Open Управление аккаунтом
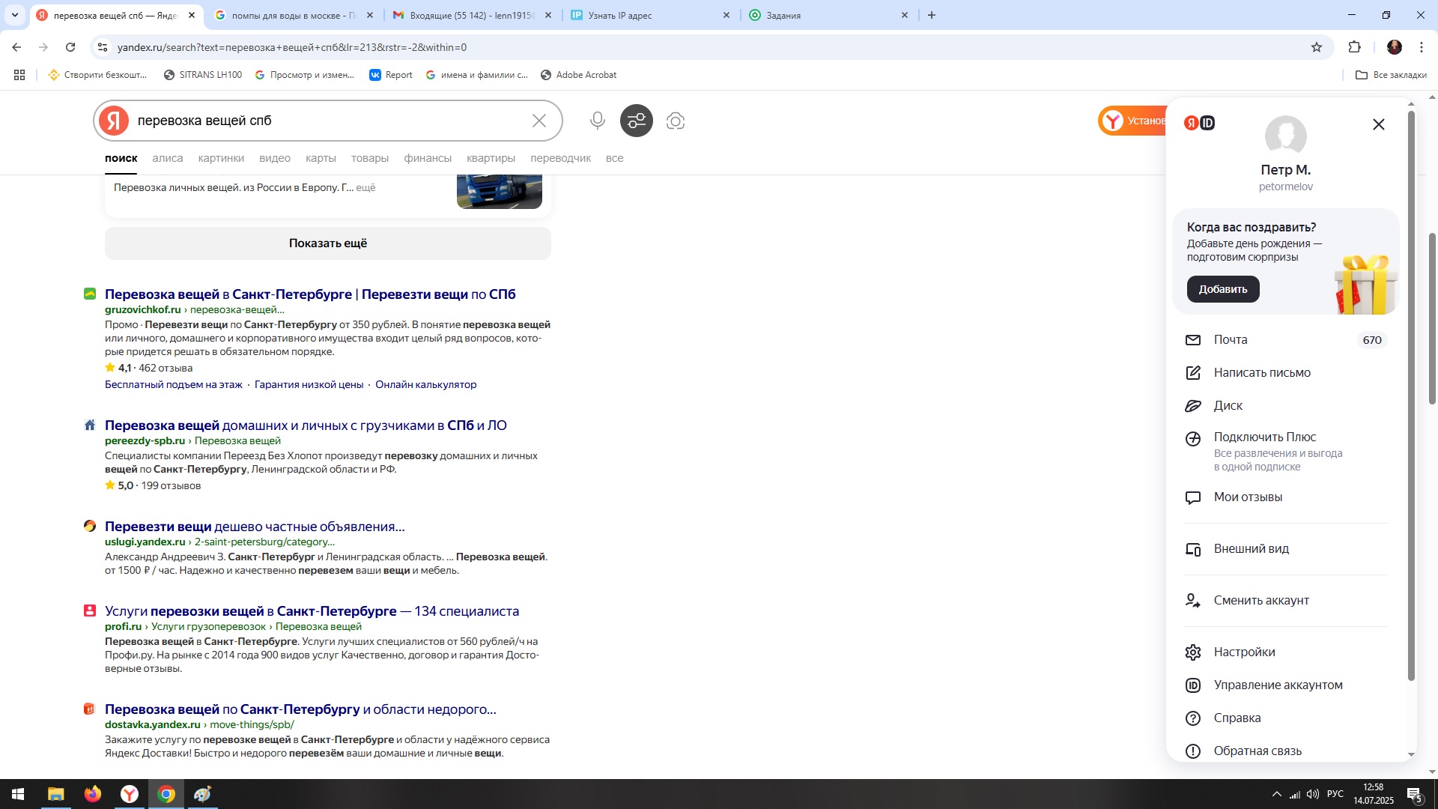Image resolution: width=1438 pixels, height=809 pixels. click(x=1286, y=685)
